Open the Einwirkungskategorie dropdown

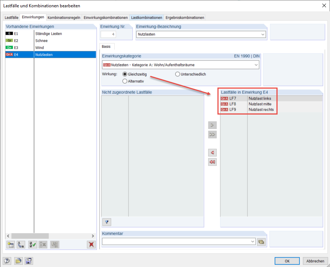pos(256,65)
